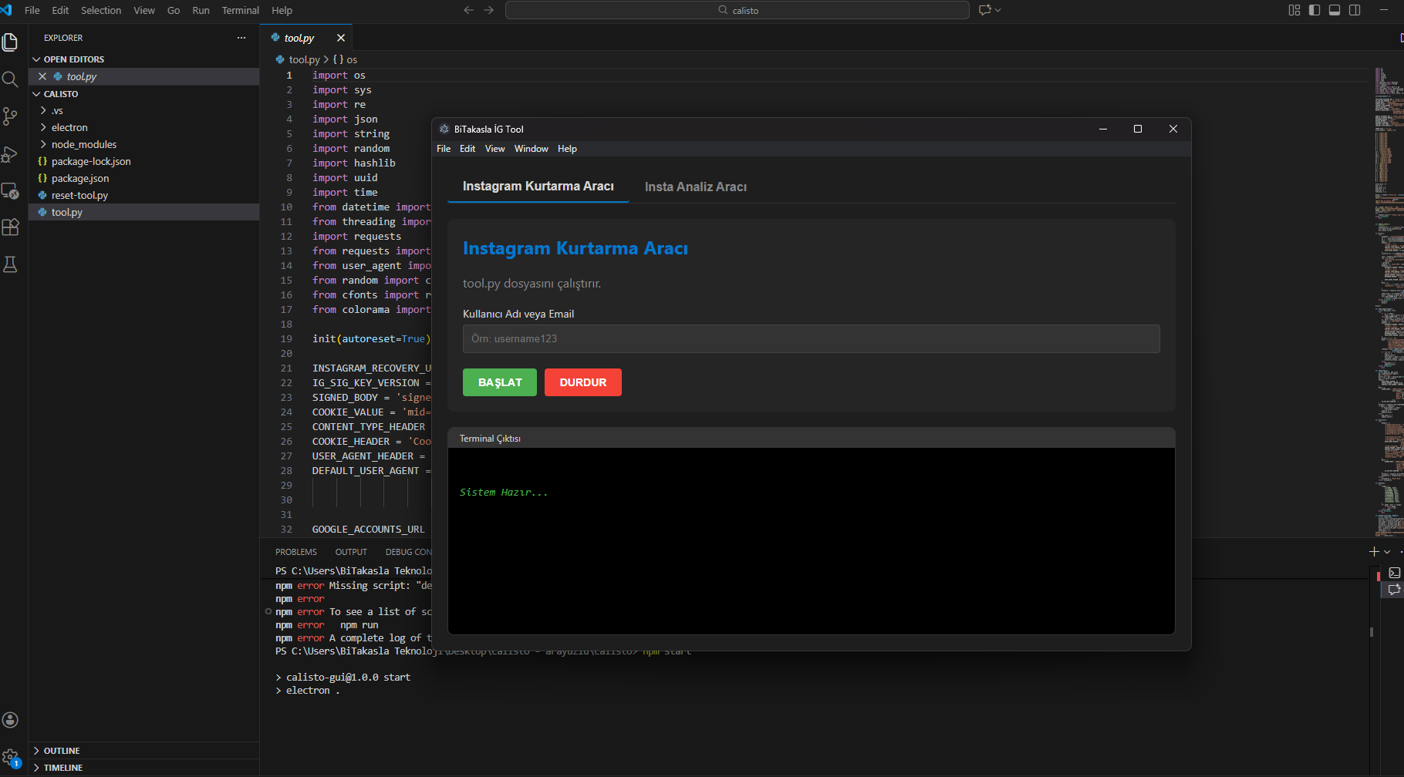Open the Remote Explorer view
1404x777 pixels.
tap(10, 190)
